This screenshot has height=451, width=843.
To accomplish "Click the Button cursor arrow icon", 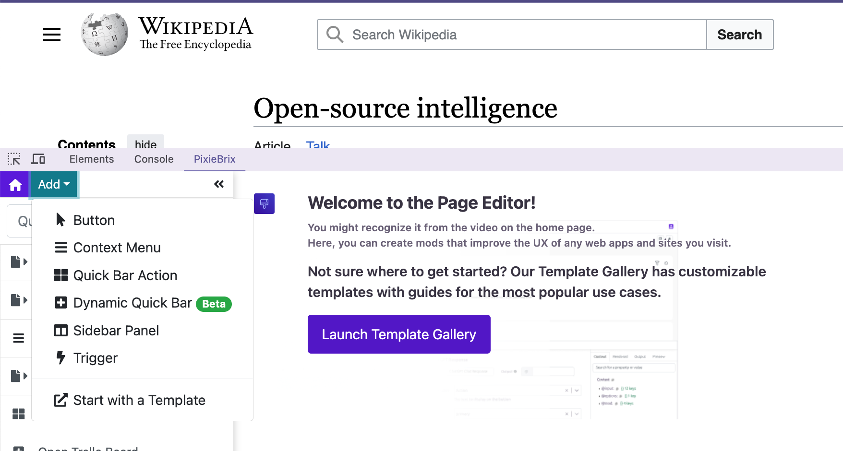I will (x=60, y=220).
